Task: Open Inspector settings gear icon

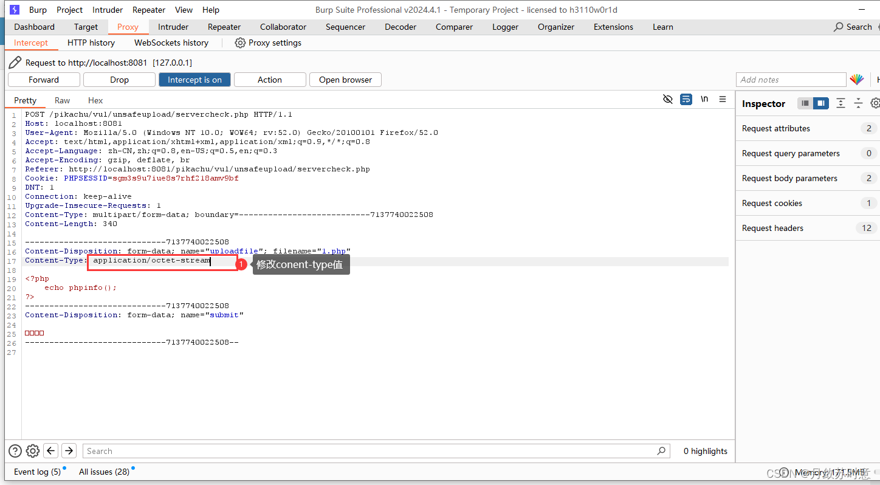Action: coord(875,103)
